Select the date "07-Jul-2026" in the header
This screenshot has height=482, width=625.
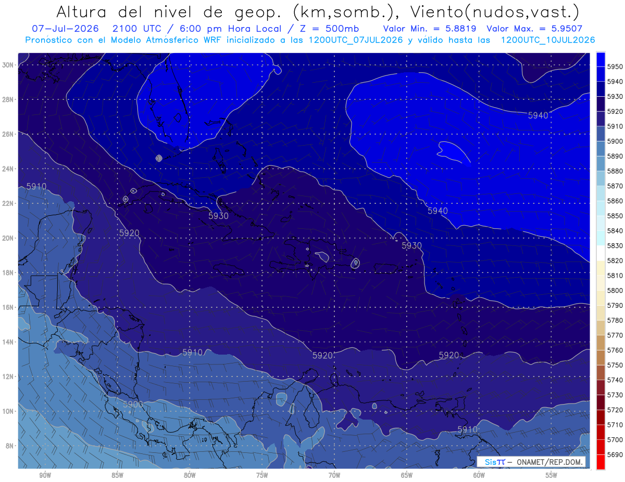66,29
